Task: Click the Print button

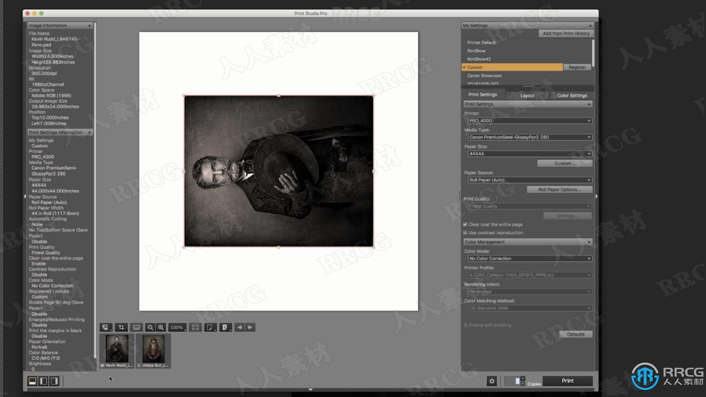Action: [567, 381]
